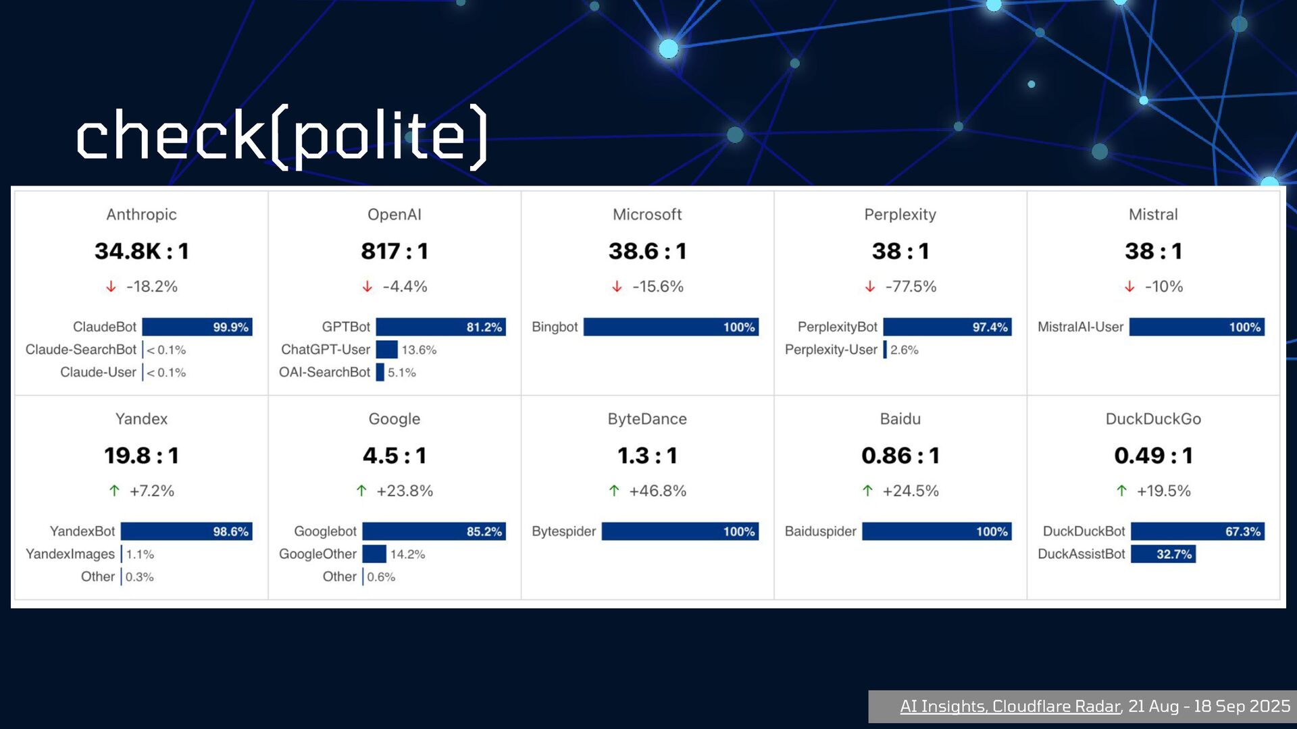1297x729 pixels.
Task: Select the ChatGPT-User 13.6% bar
Action: [x=386, y=350]
